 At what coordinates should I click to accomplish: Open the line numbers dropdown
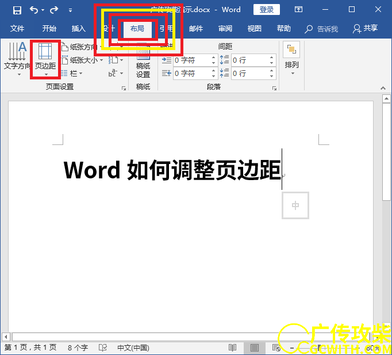click(116, 60)
